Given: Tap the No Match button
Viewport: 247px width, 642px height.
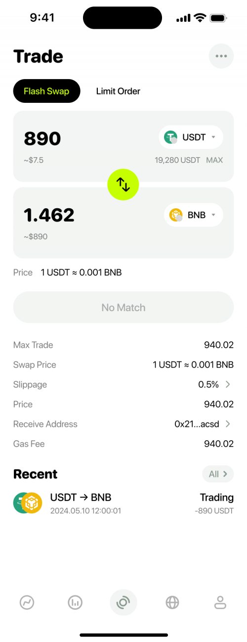Looking at the screenshot, I should coord(123,307).
